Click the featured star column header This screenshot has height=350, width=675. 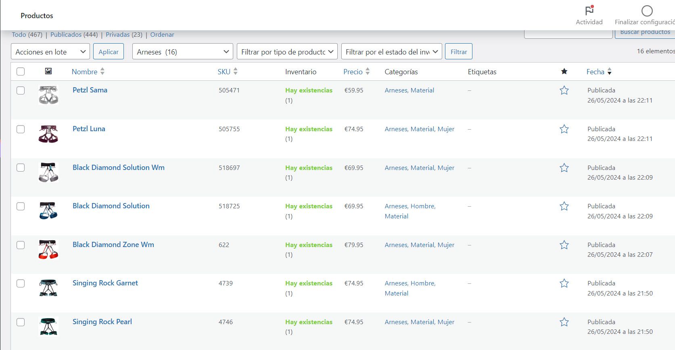(564, 71)
